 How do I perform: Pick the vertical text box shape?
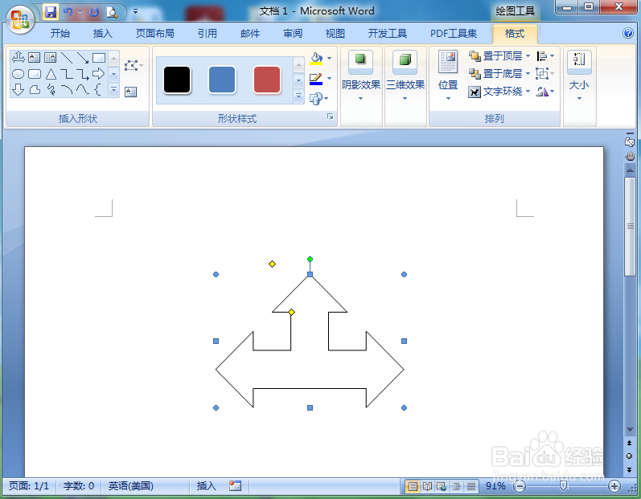(x=51, y=58)
